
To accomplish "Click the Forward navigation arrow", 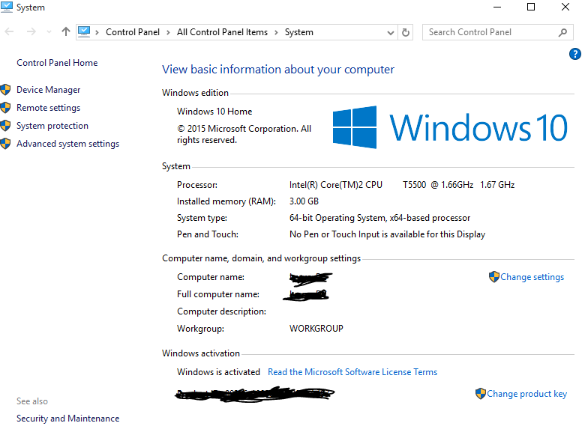I will tap(31, 32).
